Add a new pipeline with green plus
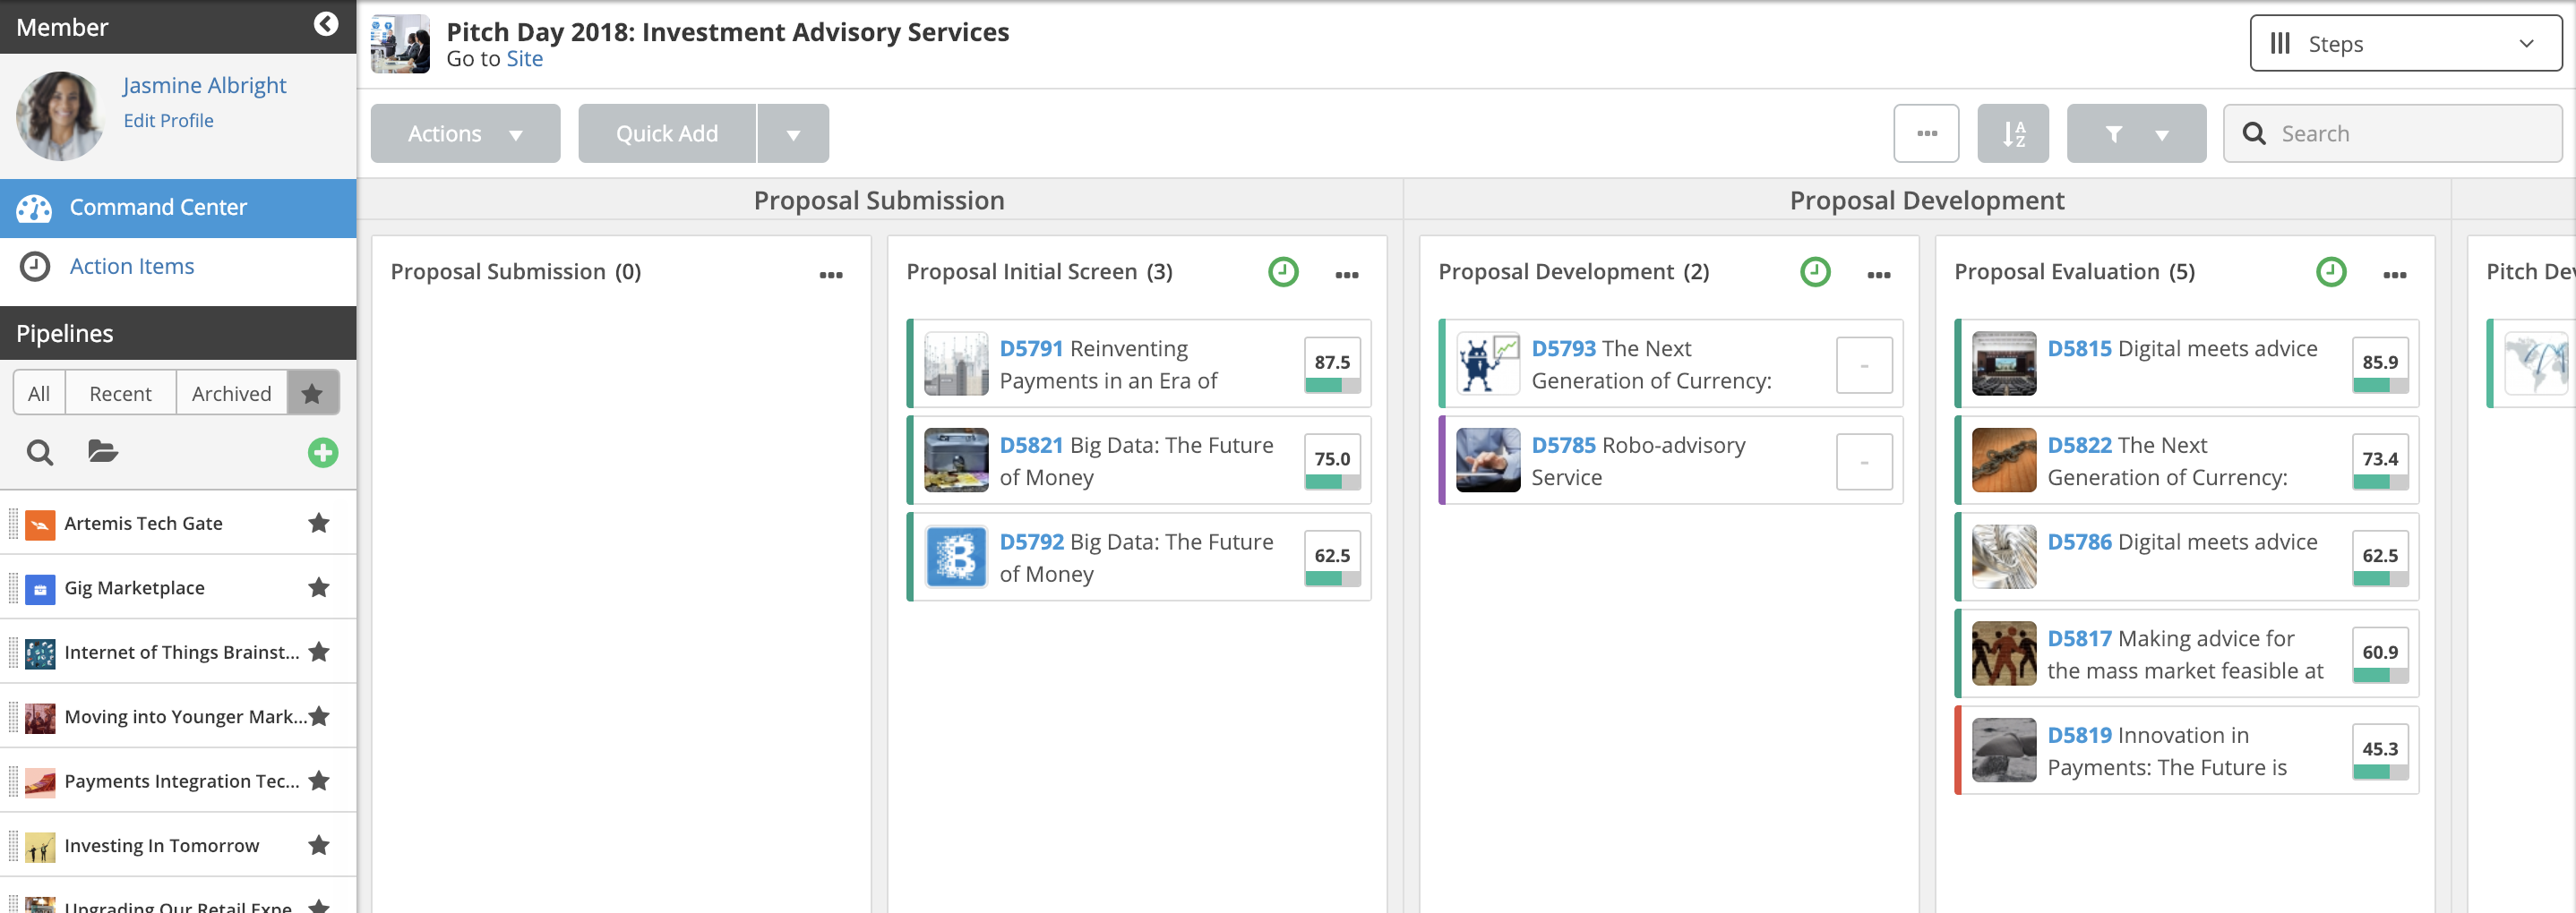 click(323, 453)
